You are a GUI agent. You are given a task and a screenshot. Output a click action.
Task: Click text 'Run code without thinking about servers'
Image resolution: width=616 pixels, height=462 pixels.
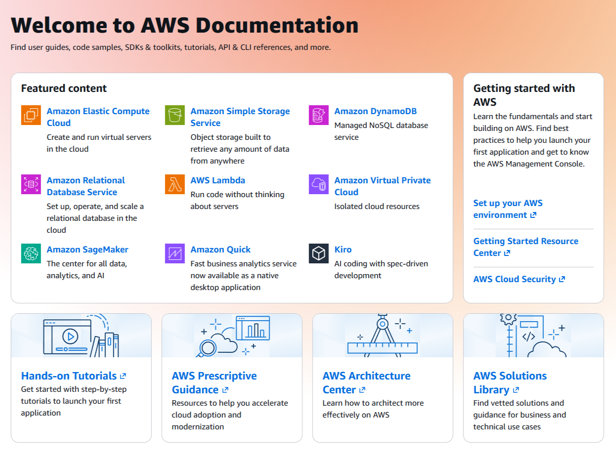coord(237,200)
